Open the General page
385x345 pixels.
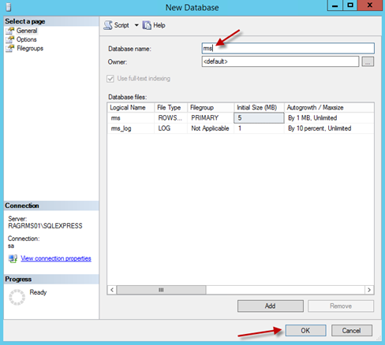tap(27, 31)
